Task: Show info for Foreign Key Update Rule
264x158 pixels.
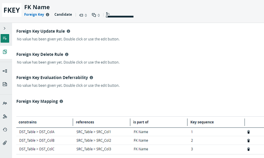Action: click(x=68, y=31)
